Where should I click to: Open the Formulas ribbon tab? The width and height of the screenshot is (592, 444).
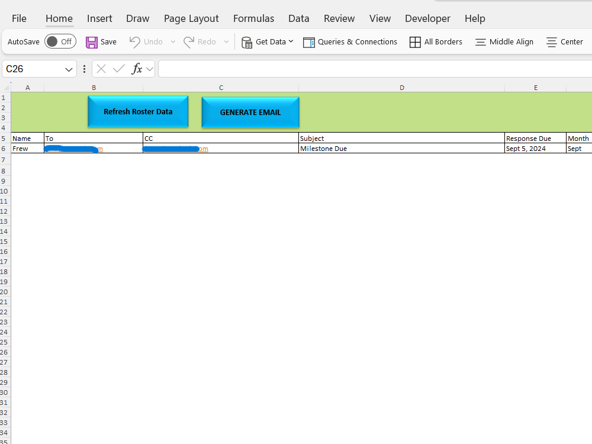click(253, 18)
